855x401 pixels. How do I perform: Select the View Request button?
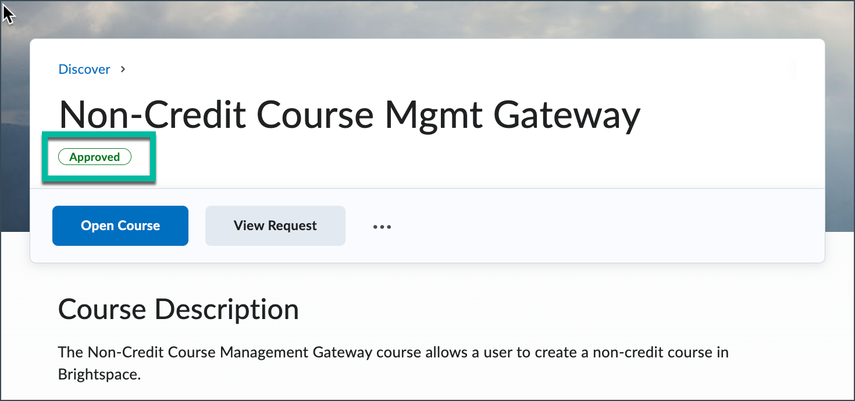point(275,225)
